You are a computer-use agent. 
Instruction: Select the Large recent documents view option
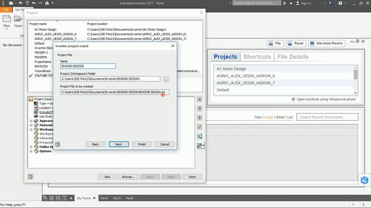268,117
